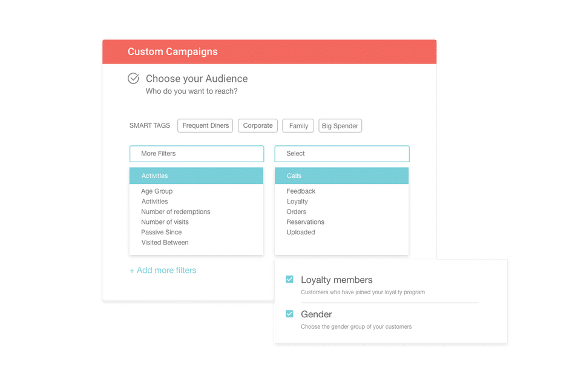Toggle the Gender checkbox

pos(289,314)
